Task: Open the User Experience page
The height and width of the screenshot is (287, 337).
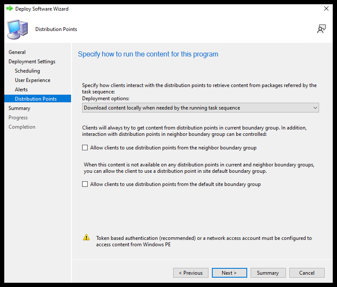Action: (x=32, y=80)
